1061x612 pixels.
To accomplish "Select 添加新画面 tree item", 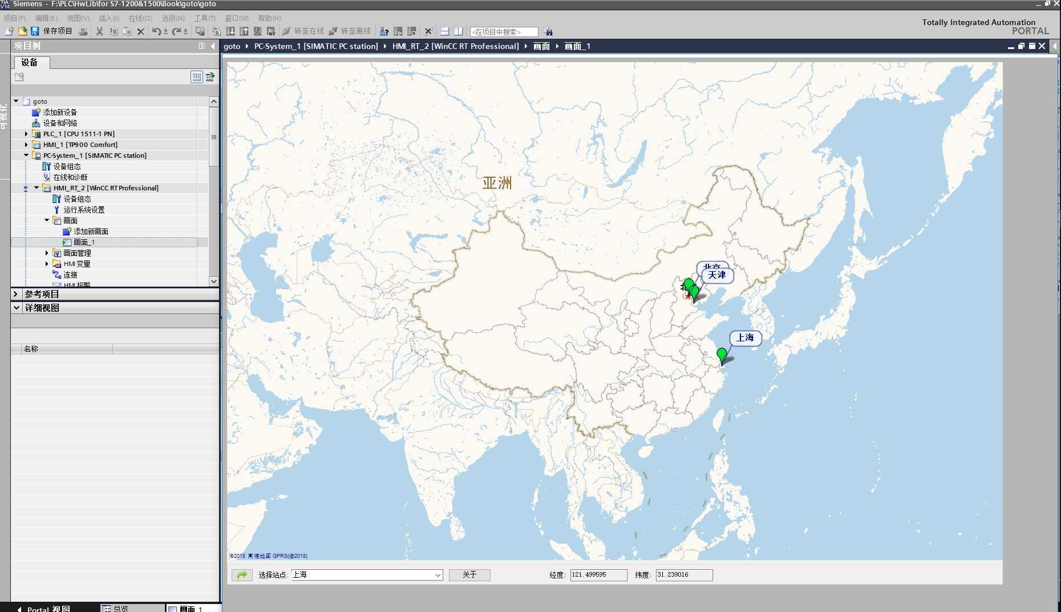I will 91,231.
